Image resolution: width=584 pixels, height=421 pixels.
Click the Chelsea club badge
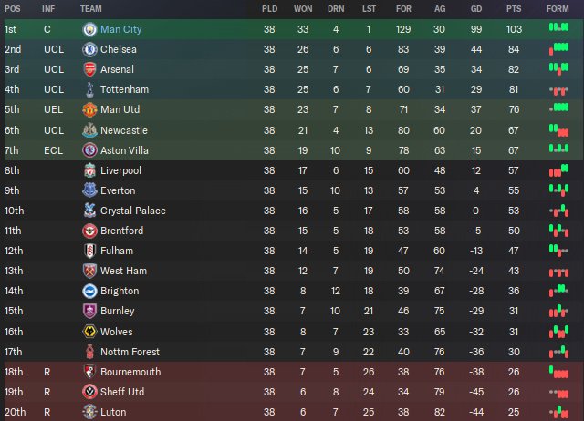pos(89,49)
